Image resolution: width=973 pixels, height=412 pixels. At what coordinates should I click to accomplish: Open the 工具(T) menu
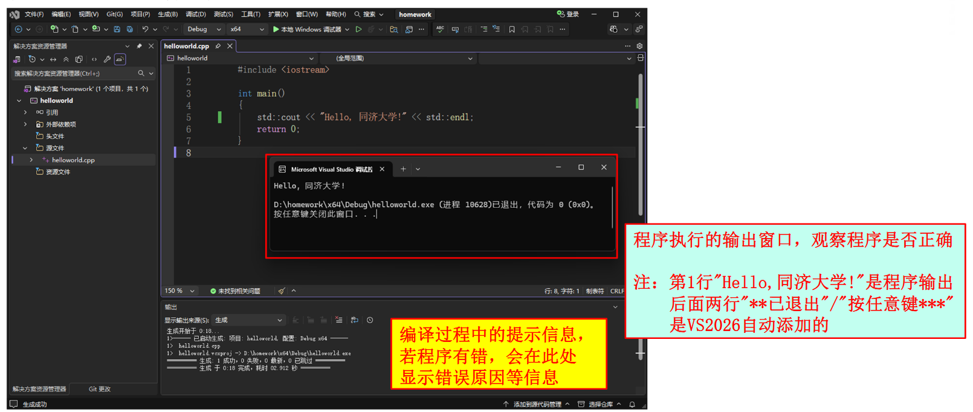click(x=251, y=14)
